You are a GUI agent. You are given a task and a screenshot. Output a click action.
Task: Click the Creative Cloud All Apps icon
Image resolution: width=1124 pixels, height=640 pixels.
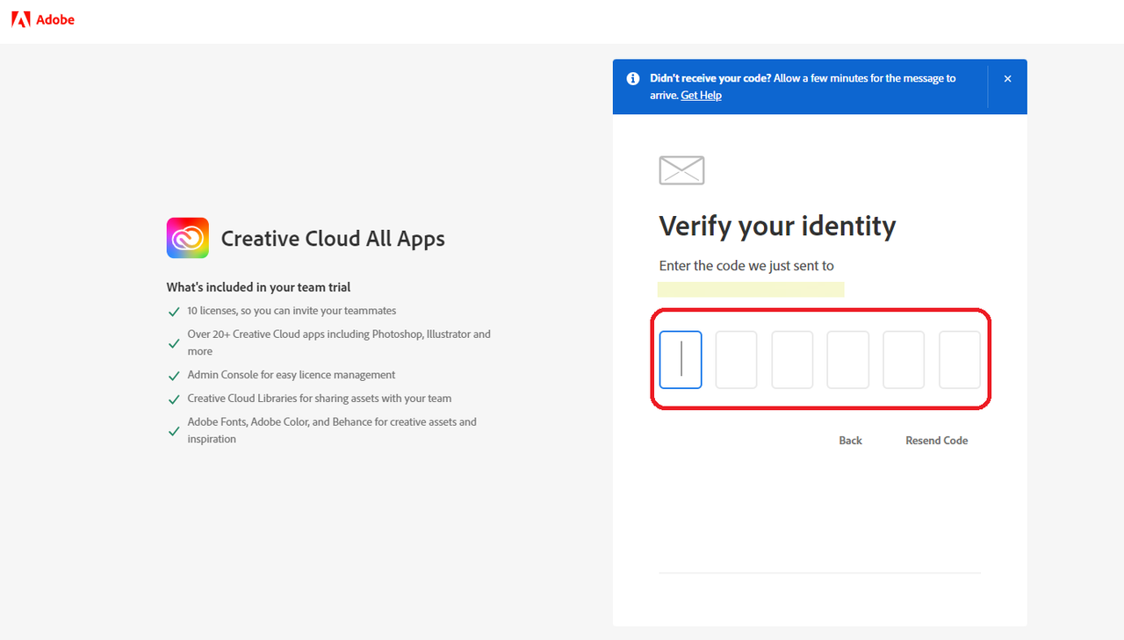(188, 238)
